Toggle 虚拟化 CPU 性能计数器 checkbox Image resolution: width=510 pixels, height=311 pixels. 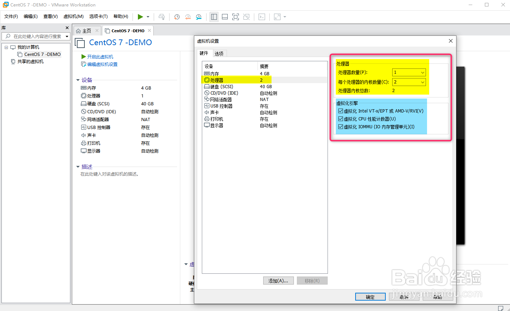pos(341,119)
